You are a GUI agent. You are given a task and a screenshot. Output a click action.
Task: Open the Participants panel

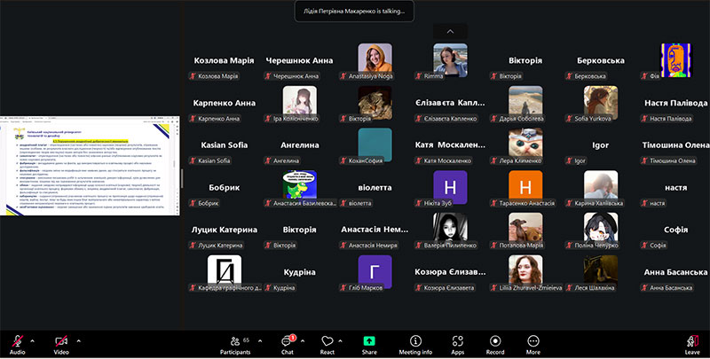[x=234, y=344]
